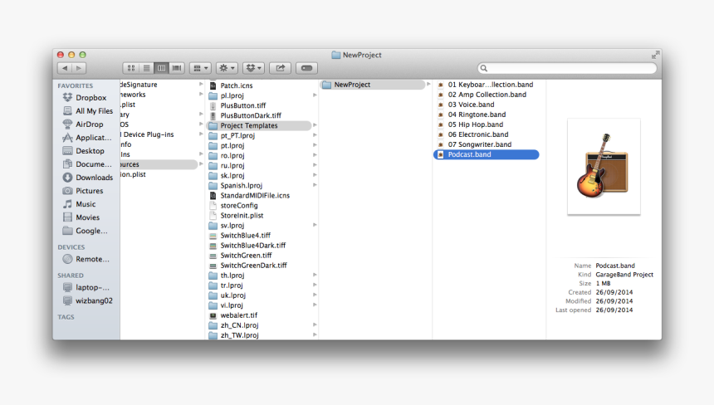Switch to Cover Flow view mode

(x=177, y=68)
